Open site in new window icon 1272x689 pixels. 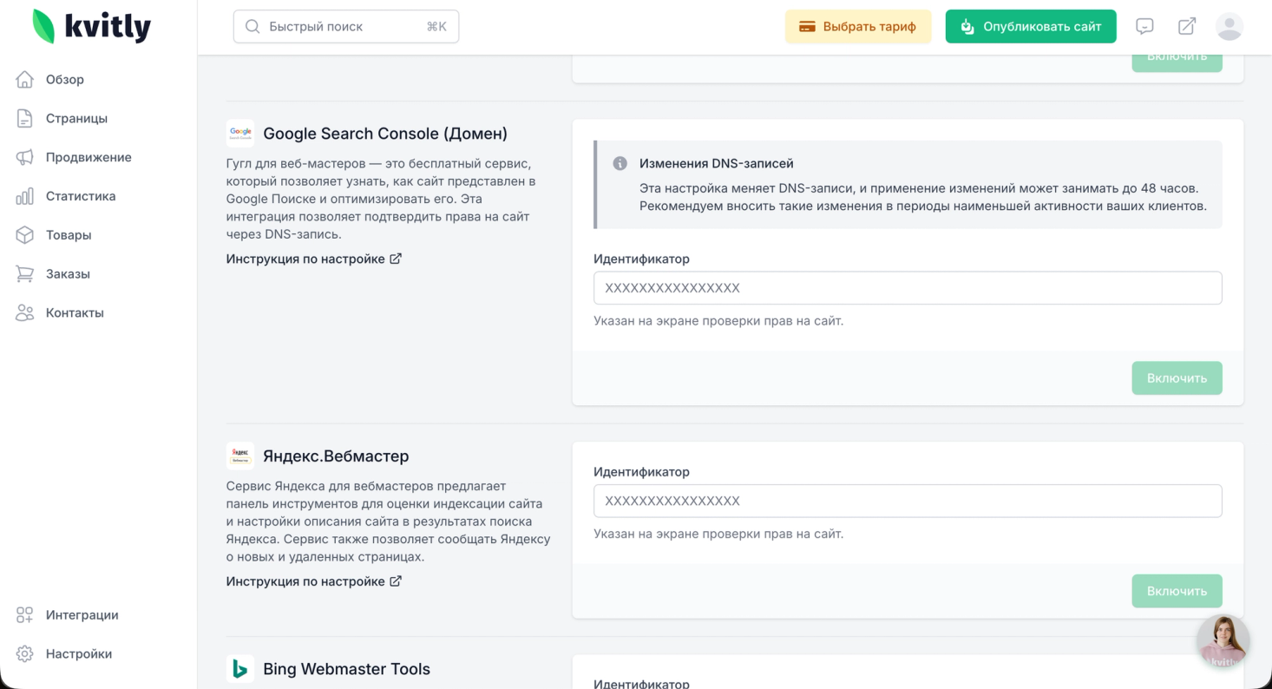[x=1187, y=27]
